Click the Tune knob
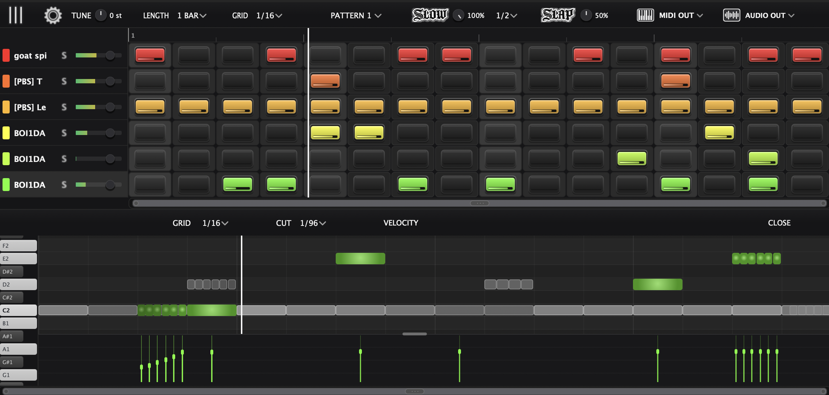Screen dimensions: 829x395 [x=101, y=15]
